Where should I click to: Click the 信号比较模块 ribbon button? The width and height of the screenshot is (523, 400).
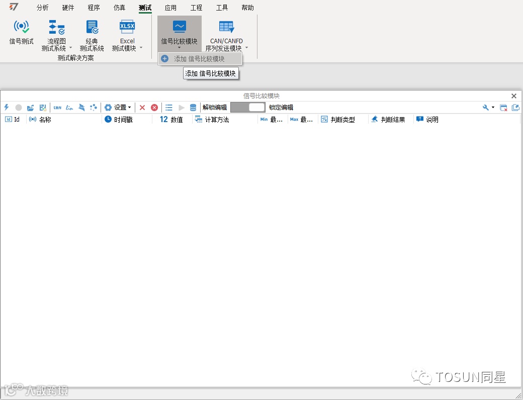[179, 33]
